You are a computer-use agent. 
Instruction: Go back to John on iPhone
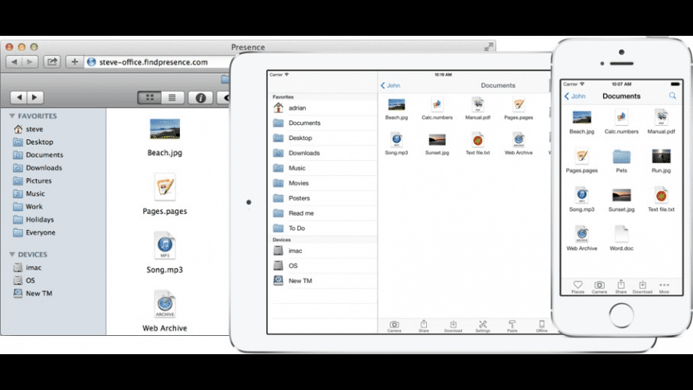(x=574, y=96)
